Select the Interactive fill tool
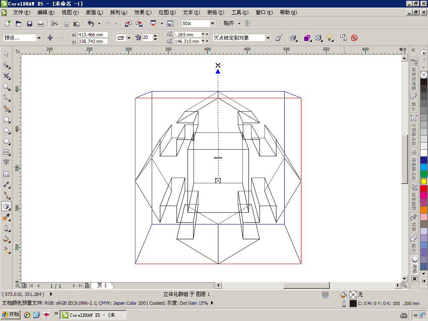 pos(6,250)
